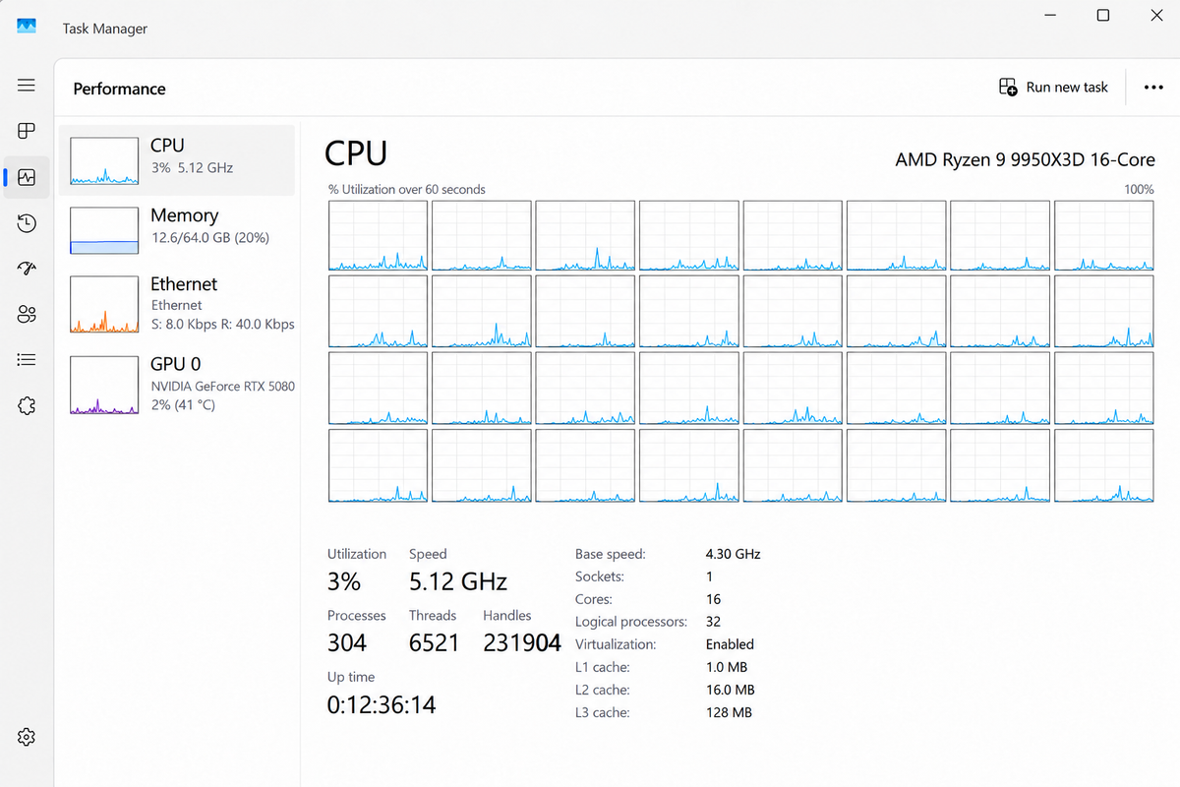Click the CPU mini graph thumbnail
Screen dimensions: 1180x787
coord(104,160)
